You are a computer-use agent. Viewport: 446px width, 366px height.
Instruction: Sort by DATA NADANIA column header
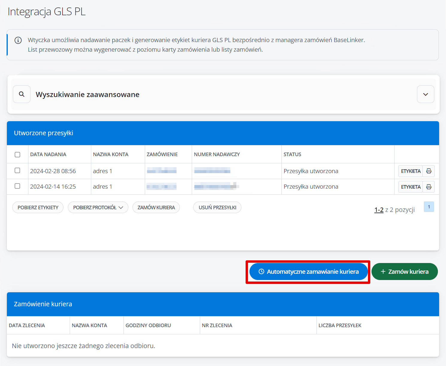coord(48,154)
